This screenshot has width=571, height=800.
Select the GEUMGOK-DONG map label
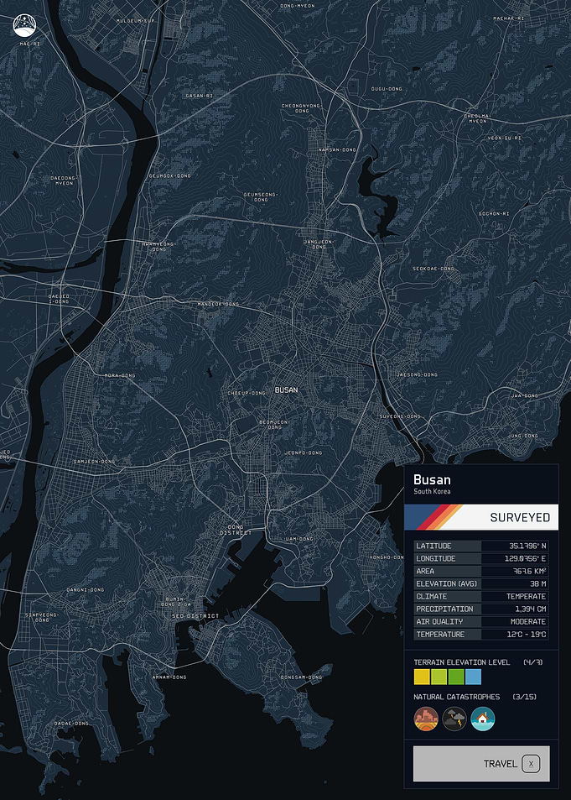point(169,176)
